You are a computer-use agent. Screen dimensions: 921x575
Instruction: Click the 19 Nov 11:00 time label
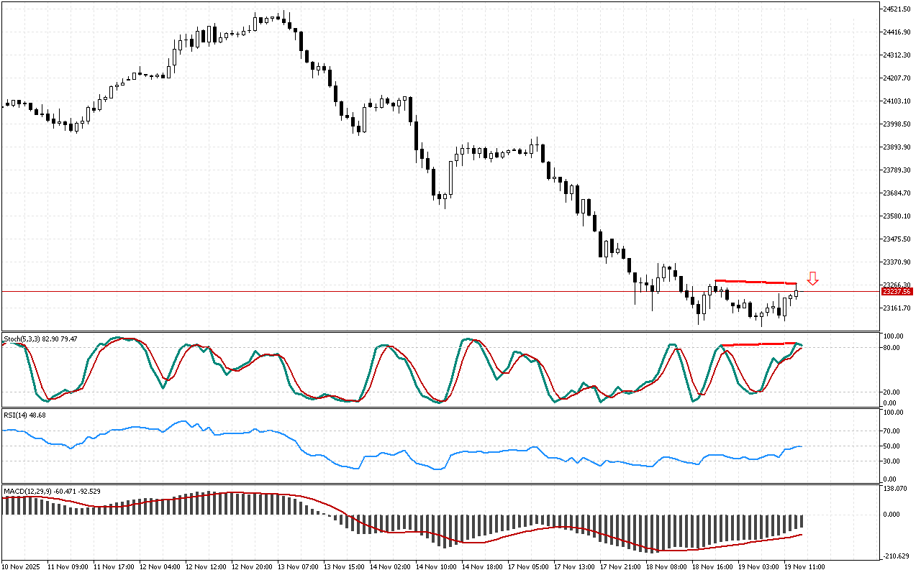click(x=806, y=566)
